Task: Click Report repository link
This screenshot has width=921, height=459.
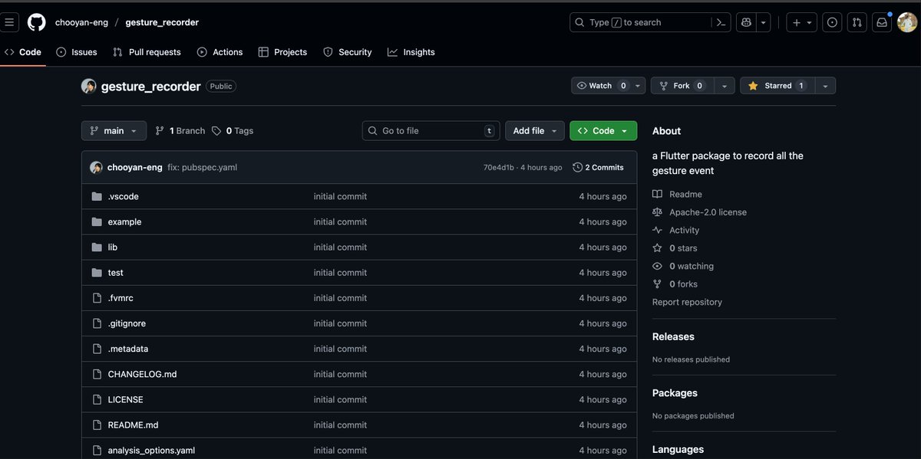Action: click(687, 302)
